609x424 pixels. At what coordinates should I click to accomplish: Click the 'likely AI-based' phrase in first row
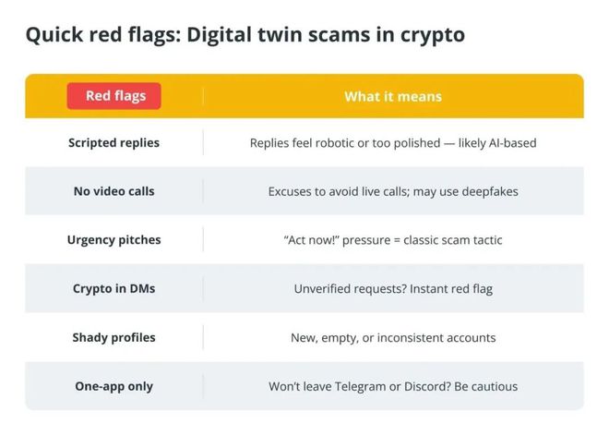click(497, 143)
